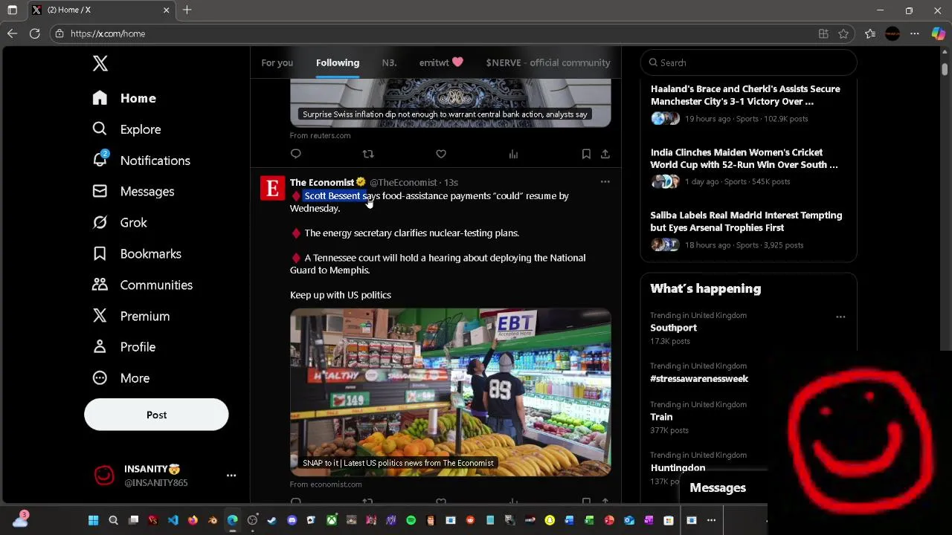The image size is (952, 535).
Task: Open the Huntingdon trending topic
Action: point(678,468)
